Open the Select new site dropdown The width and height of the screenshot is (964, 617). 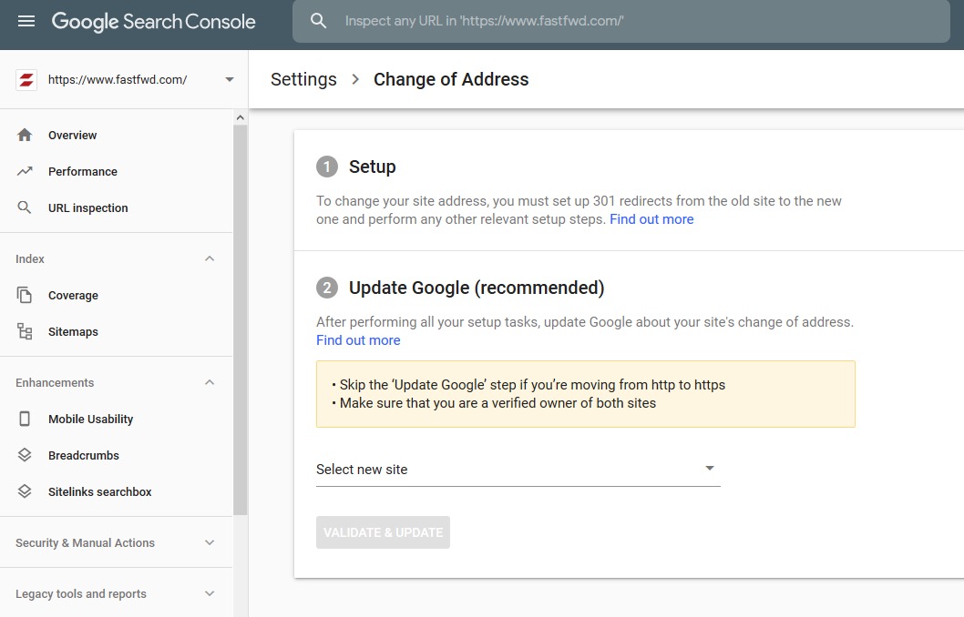click(x=518, y=470)
